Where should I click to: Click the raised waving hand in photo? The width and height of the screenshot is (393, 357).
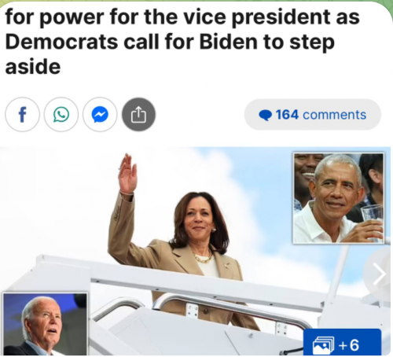(x=127, y=174)
